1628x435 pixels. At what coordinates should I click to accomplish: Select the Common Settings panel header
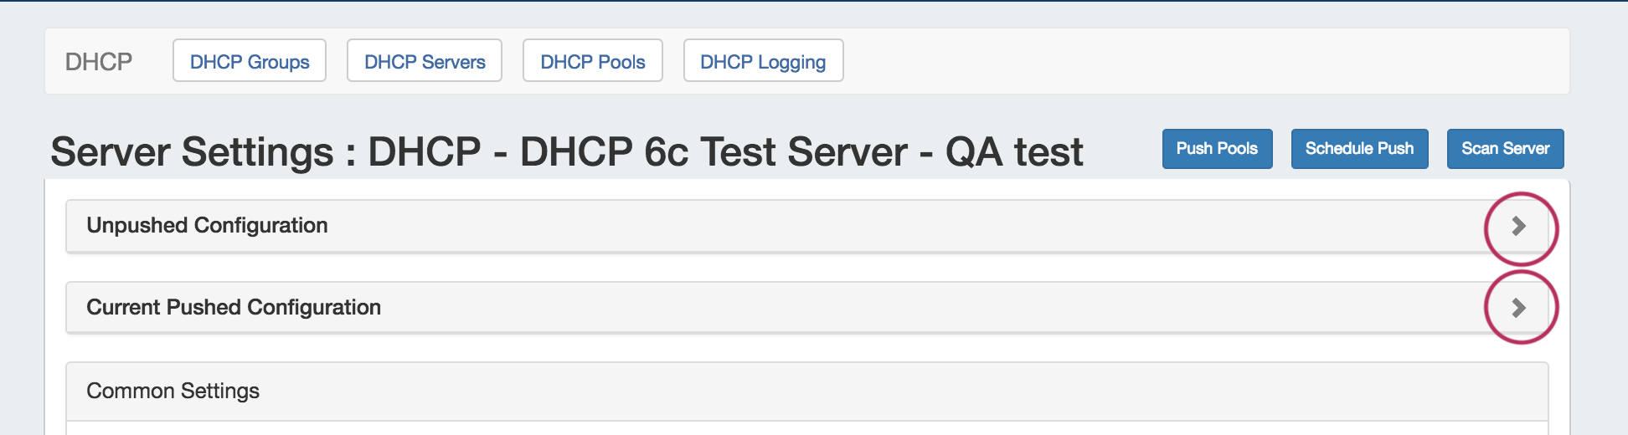coord(173,391)
